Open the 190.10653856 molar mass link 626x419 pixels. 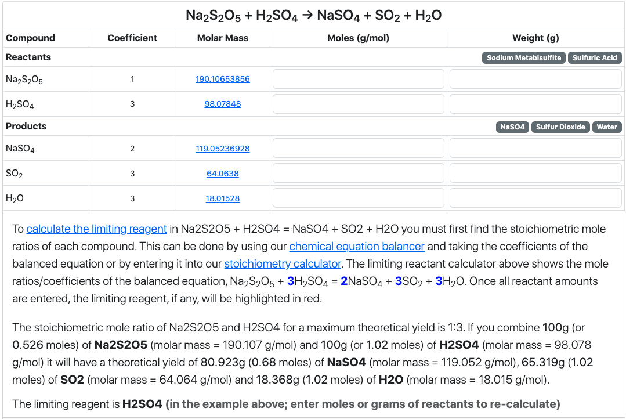pyautogui.click(x=223, y=79)
